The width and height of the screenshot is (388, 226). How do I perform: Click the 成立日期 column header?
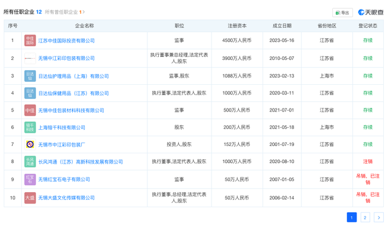click(x=282, y=25)
